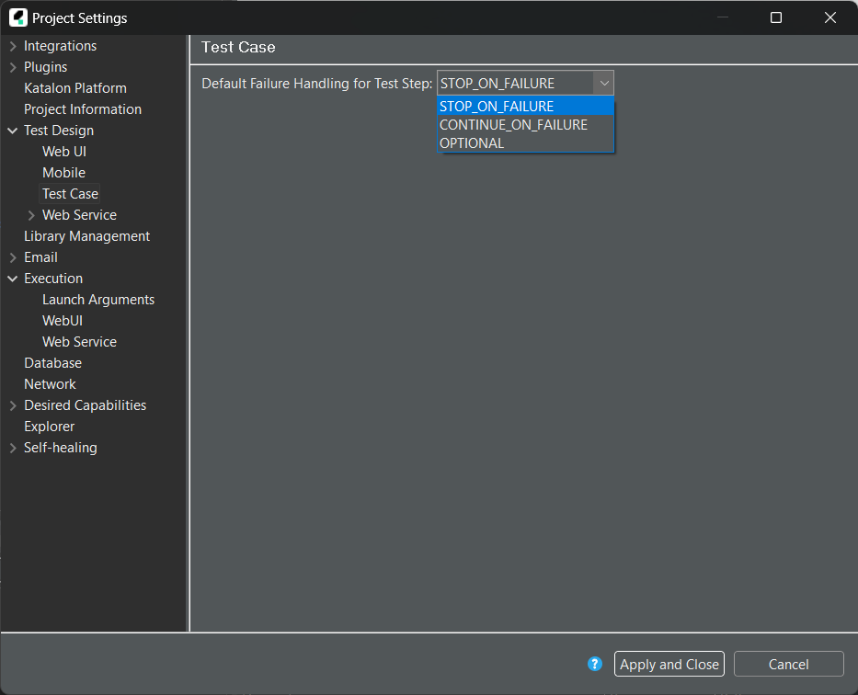This screenshot has height=695, width=858.
Task: Click Apply and Close button
Action: [669, 664]
